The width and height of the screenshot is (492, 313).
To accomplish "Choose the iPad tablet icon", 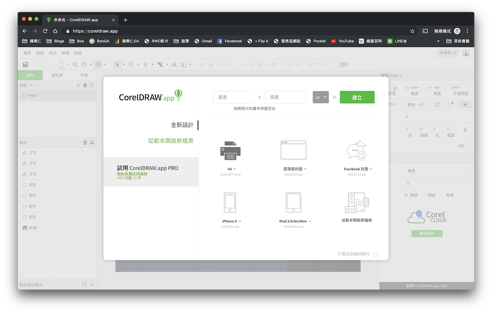I will pos(294,203).
